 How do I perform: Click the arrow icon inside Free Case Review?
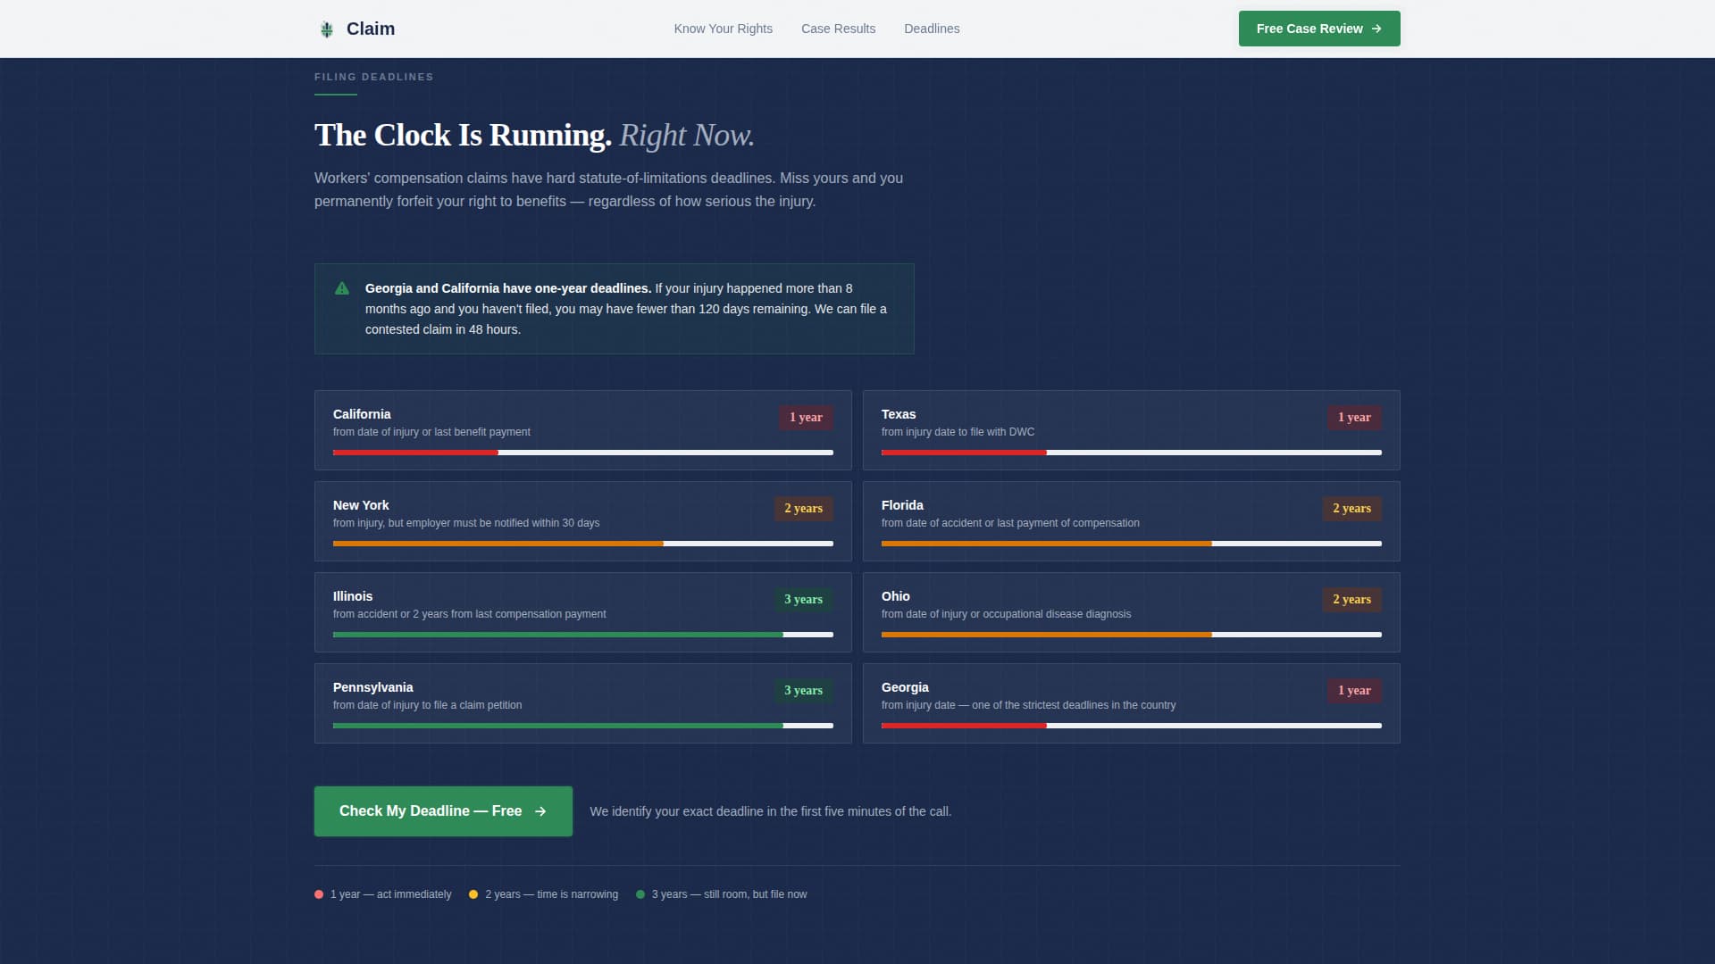(x=1376, y=28)
